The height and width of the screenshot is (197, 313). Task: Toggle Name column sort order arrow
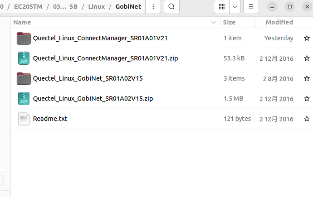[214, 22]
